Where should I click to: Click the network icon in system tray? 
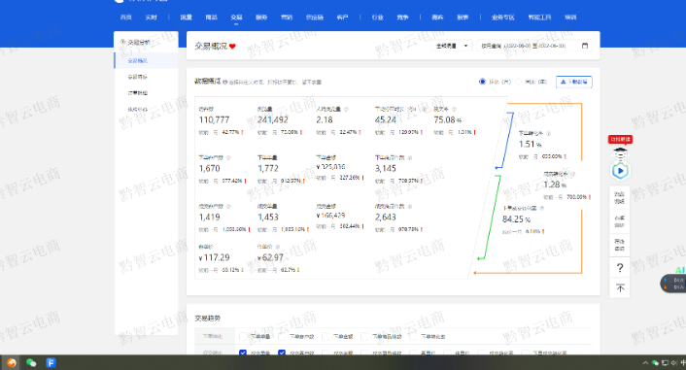[x=665, y=362]
